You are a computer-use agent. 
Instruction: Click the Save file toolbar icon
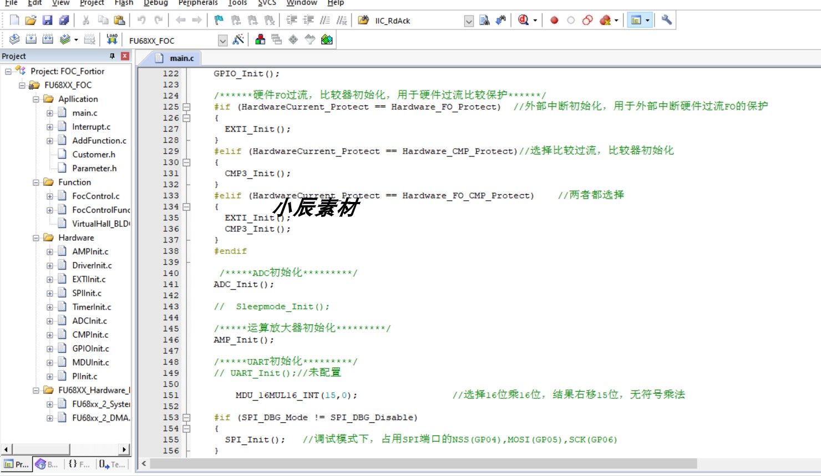click(x=47, y=21)
